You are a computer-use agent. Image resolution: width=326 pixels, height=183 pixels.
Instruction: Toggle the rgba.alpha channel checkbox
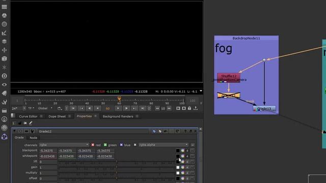135,145
